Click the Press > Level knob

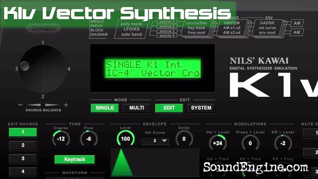click(x=250, y=143)
